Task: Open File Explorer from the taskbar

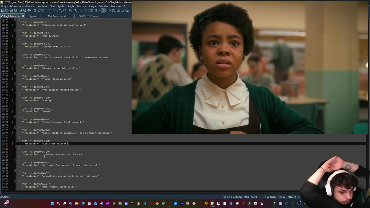Action: pos(77,203)
